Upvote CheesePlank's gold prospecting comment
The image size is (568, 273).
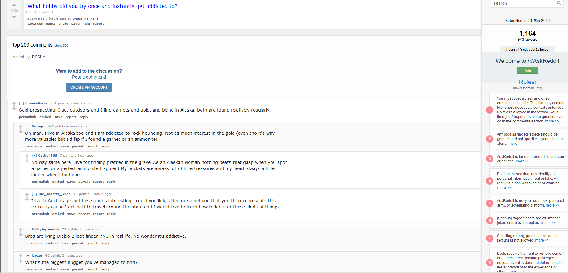[14, 104]
